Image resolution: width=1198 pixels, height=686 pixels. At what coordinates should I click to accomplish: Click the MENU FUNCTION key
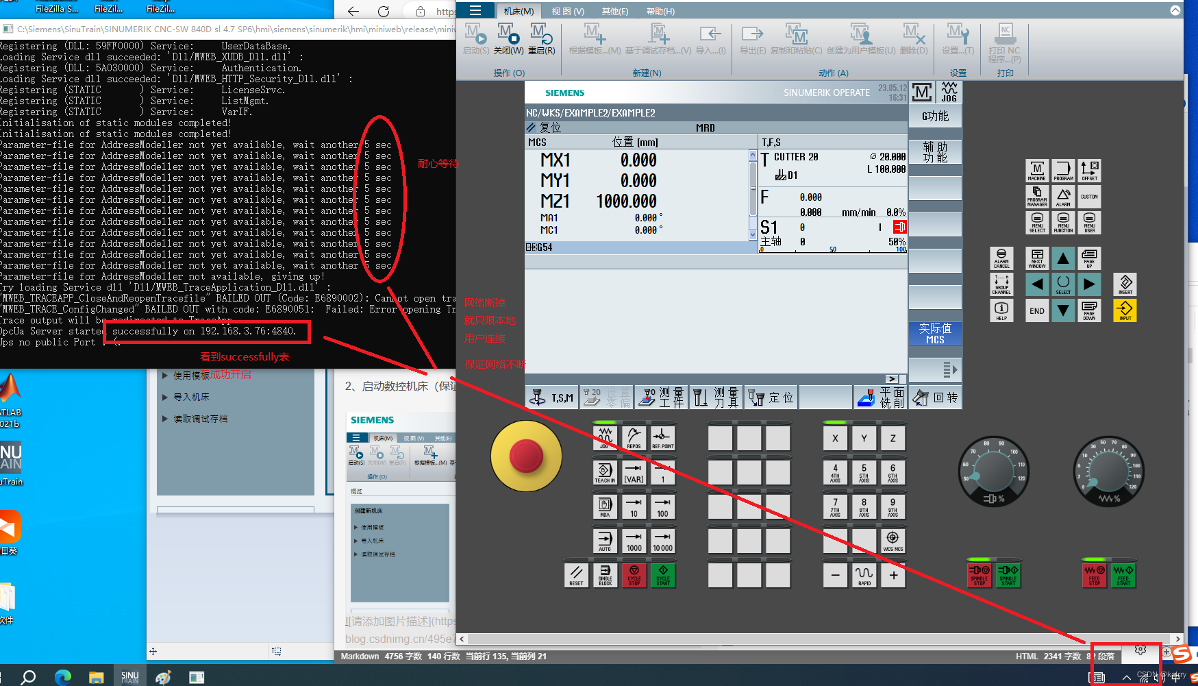[x=1063, y=223]
